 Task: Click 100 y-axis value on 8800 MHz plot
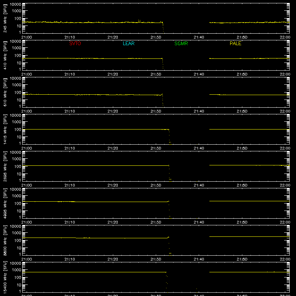pyautogui.click(x=18, y=240)
